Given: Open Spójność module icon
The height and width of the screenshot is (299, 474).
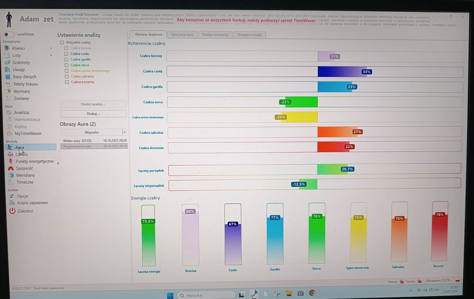Looking at the screenshot, I should coord(11,168).
